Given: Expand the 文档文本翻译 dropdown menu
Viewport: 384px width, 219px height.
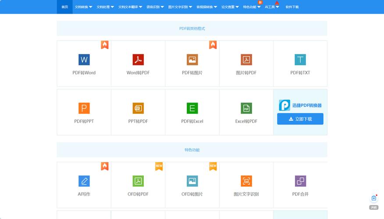Looking at the screenshot, I should 130,7.
